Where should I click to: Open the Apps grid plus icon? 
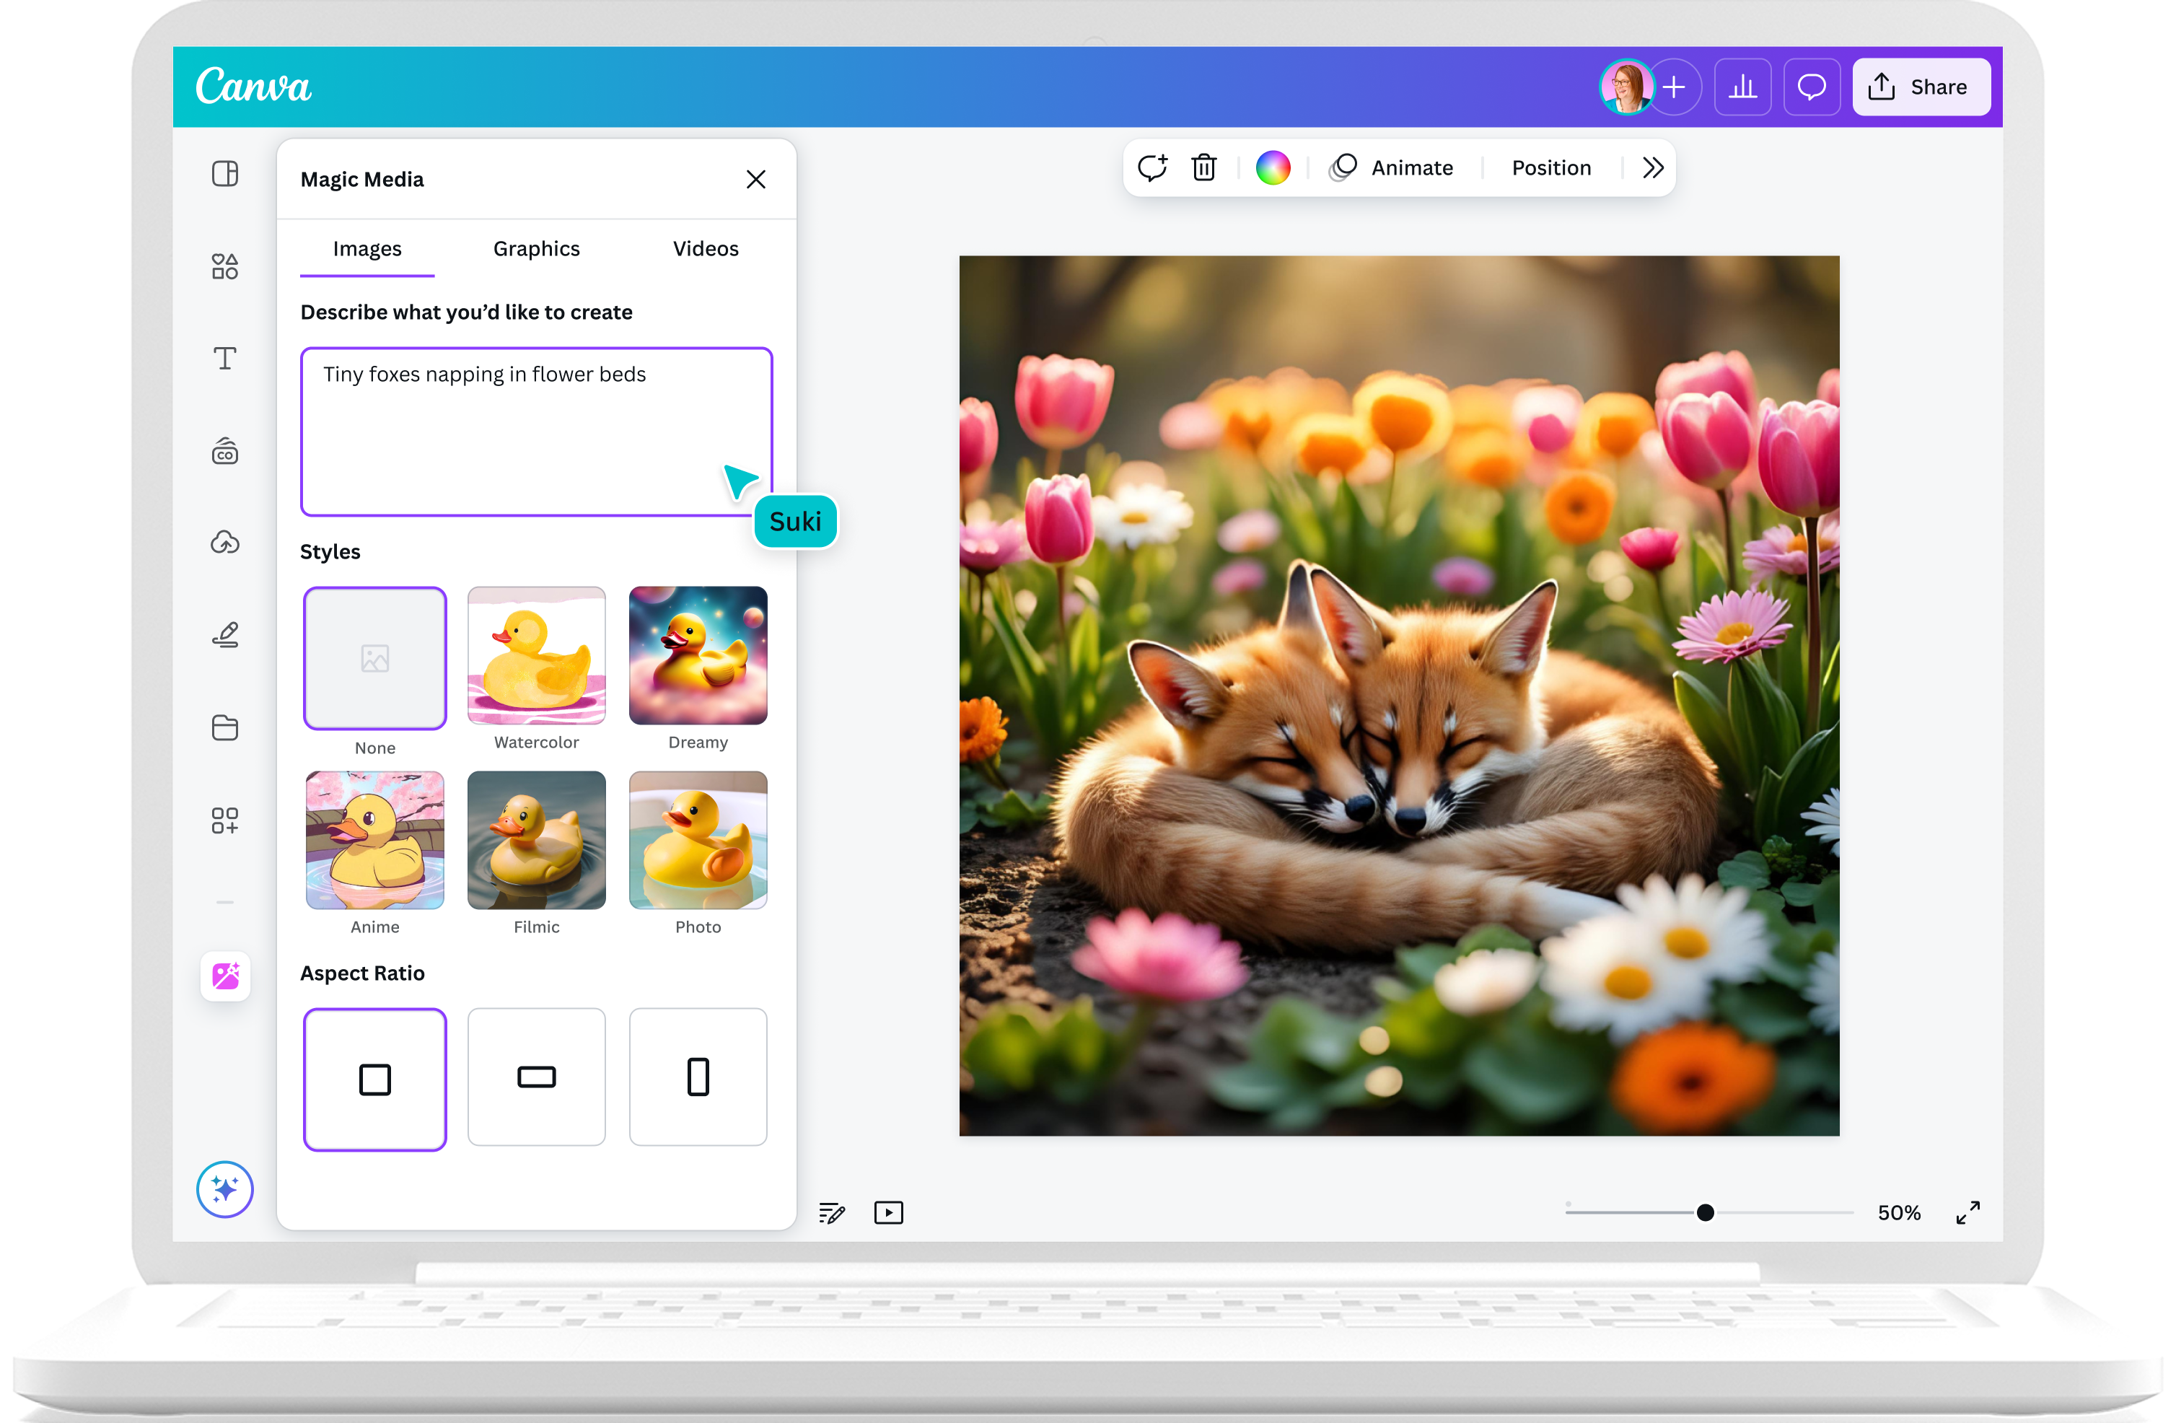225,820
